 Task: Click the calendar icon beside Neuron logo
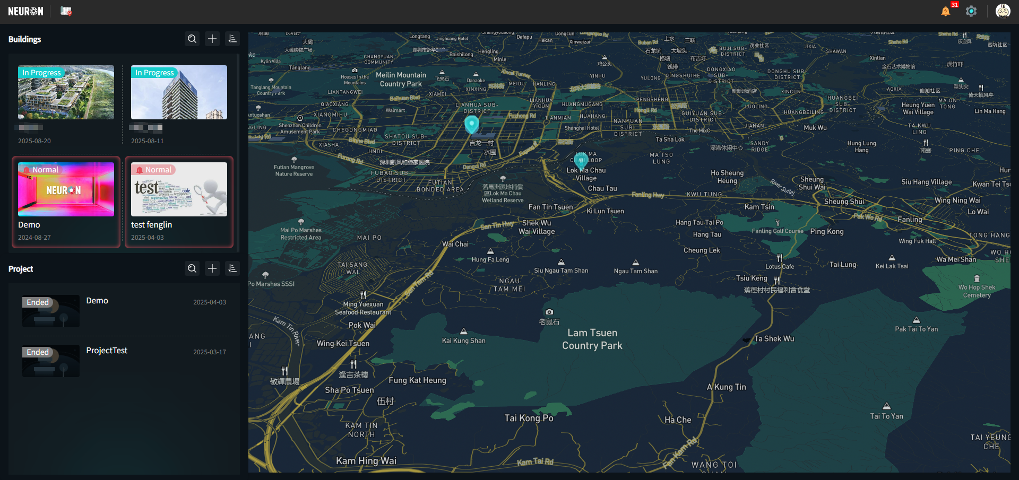tap(66, 11)
